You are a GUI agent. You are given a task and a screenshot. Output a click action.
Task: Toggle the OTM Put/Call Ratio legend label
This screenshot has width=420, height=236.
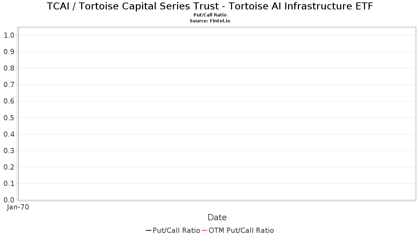(x=241, y=230)
